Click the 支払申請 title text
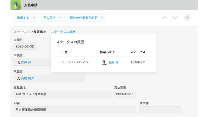208x117 pixels. tap(31, 5)
